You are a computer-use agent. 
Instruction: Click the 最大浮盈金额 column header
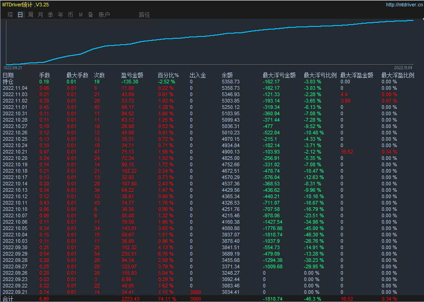pyautogui.click(x=356, y=75)
